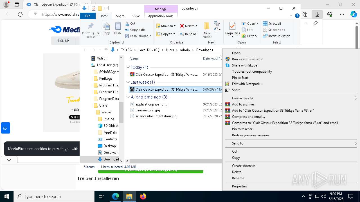The image size is (360, 202).
Task: Open History in the ribbon
Action: [249, 36]
